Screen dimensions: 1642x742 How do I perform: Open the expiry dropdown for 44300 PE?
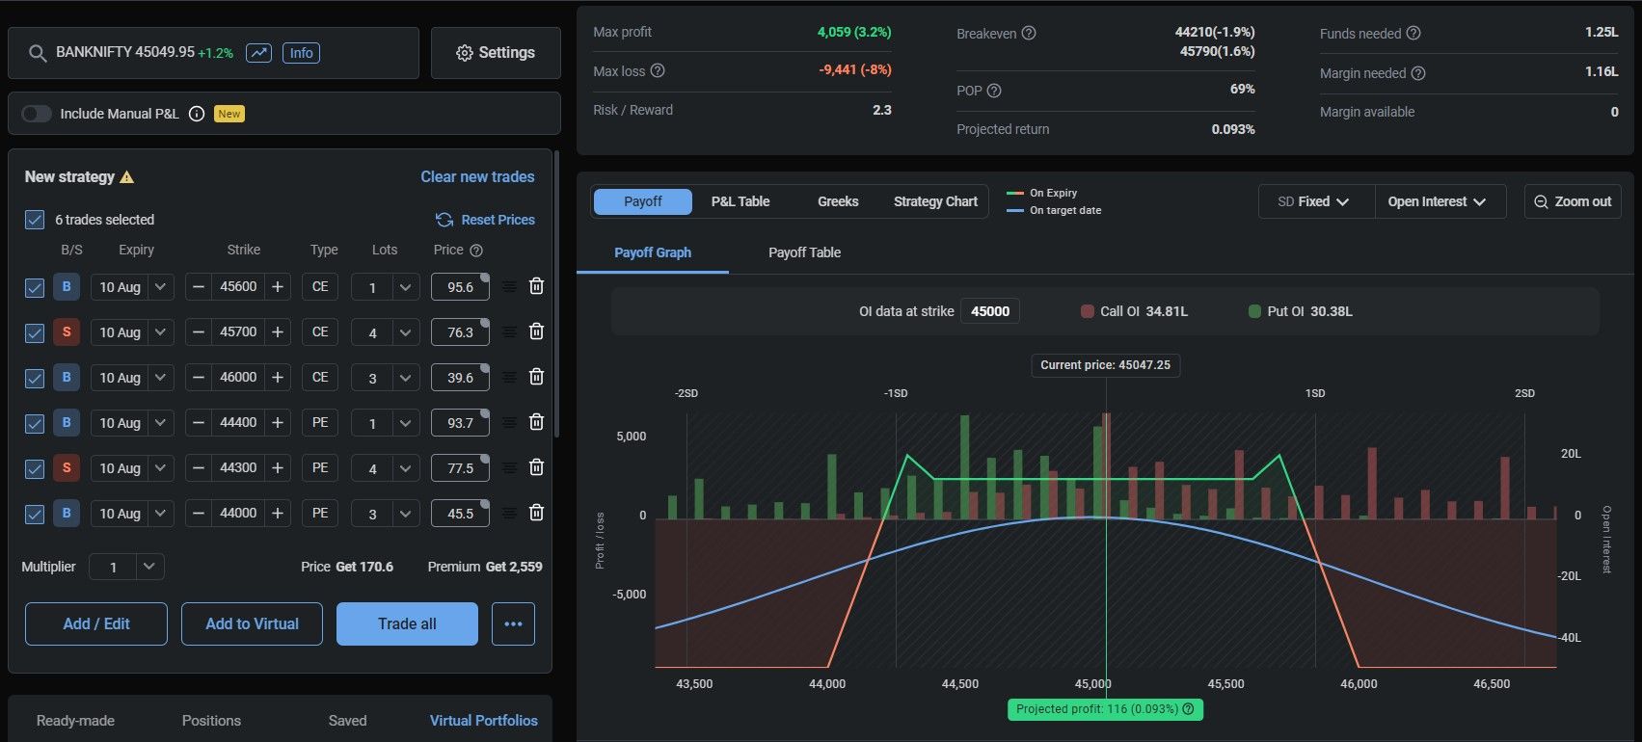133,468
